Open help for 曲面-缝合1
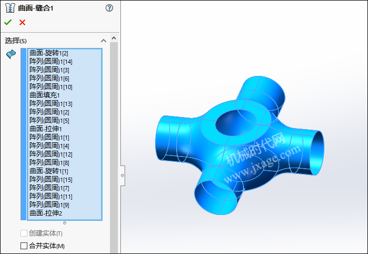The height and width of the screenshot is (254, 368). [x=109, y=8]
